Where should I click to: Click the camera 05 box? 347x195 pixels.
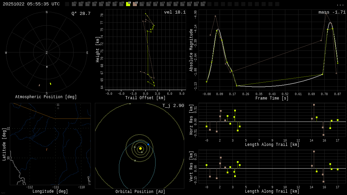101,4
